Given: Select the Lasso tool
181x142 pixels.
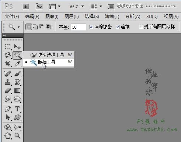Looking at the screenshot, I should (8, 55).
